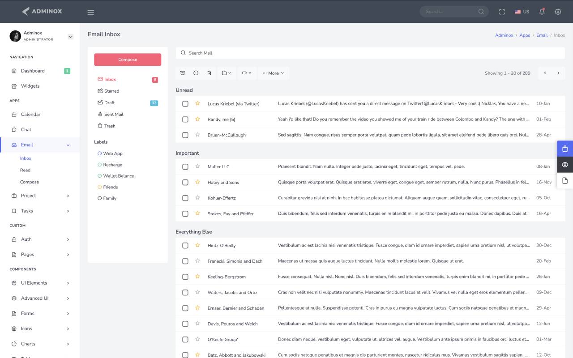Click the Apps breadcrumb link
The height and width of the screenshot is (358, 573).
(x=525, y=35)
